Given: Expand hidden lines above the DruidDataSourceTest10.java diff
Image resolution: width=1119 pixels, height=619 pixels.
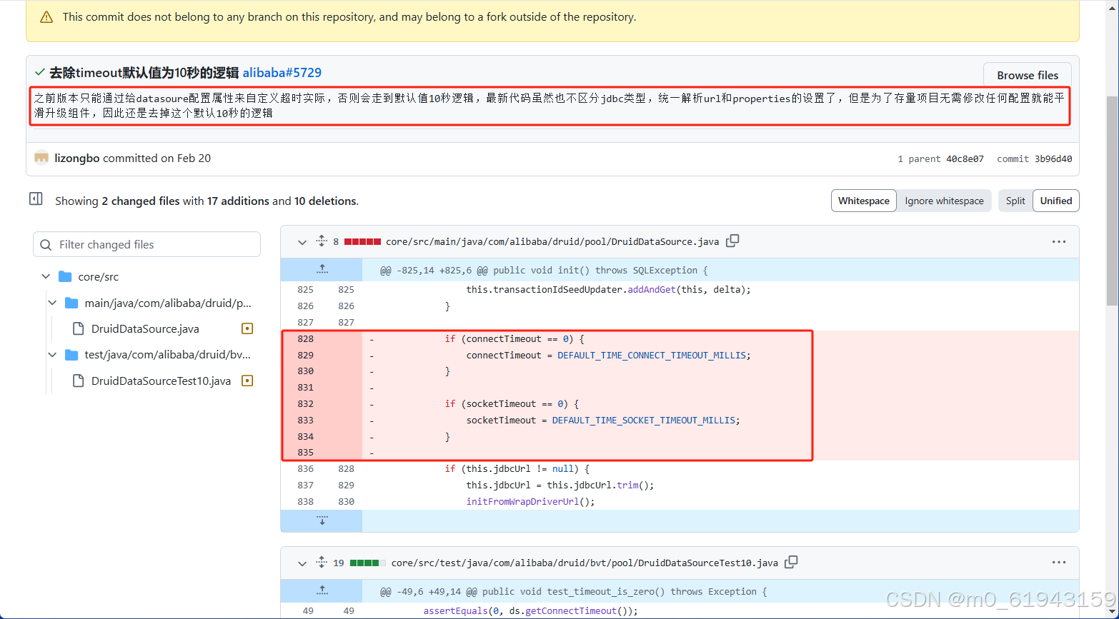Looking at the screenshot, I should coord(322,590).
